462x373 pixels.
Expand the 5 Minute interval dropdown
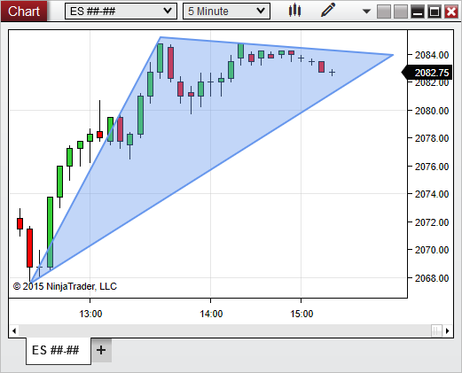click(226, 12)
